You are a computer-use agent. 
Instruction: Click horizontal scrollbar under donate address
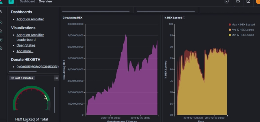[23, 71]
